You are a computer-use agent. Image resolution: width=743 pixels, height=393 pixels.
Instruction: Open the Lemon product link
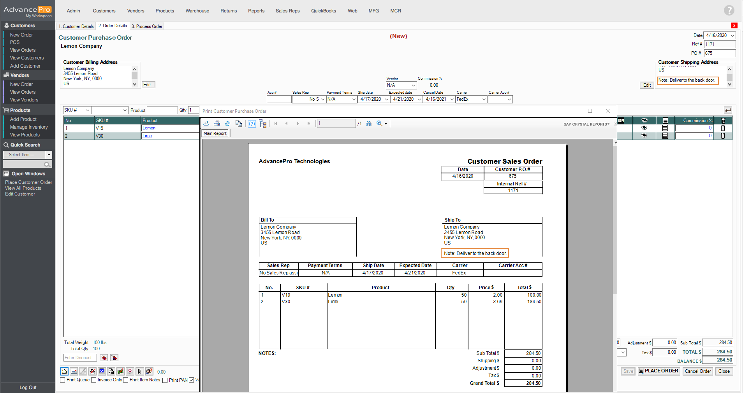[149, 128]
